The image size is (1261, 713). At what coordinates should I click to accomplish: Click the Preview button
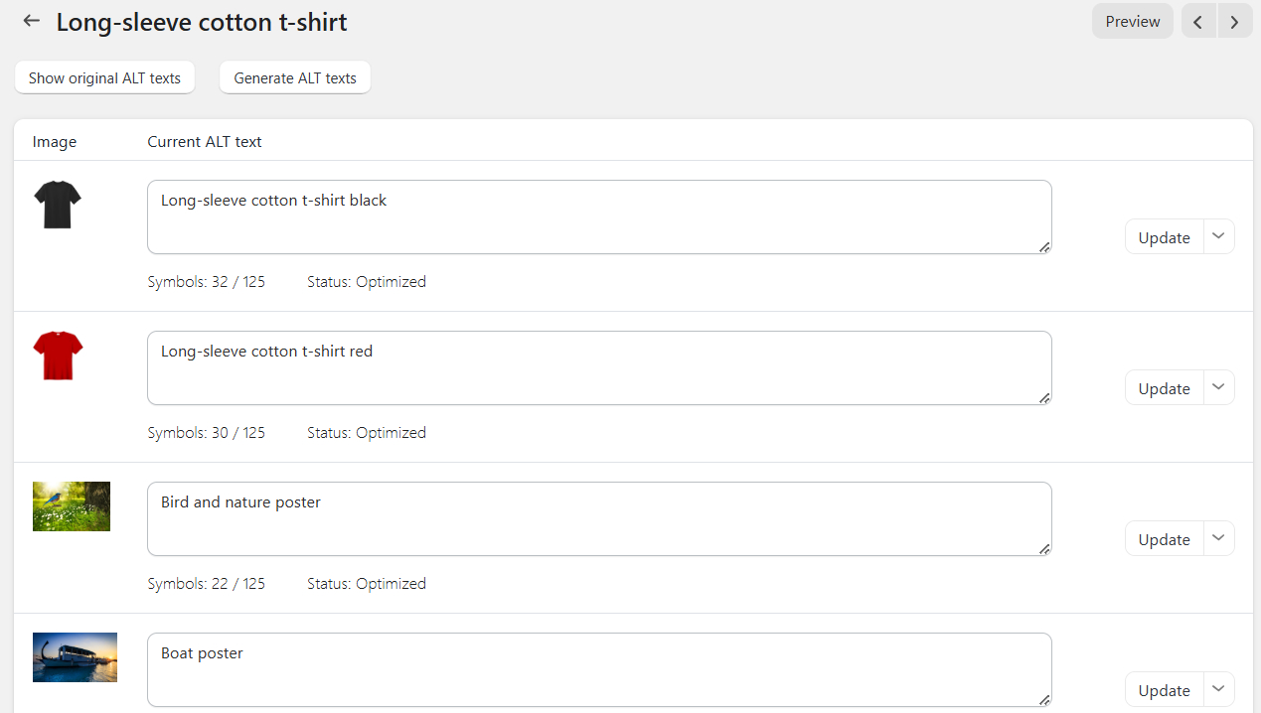1132,22
